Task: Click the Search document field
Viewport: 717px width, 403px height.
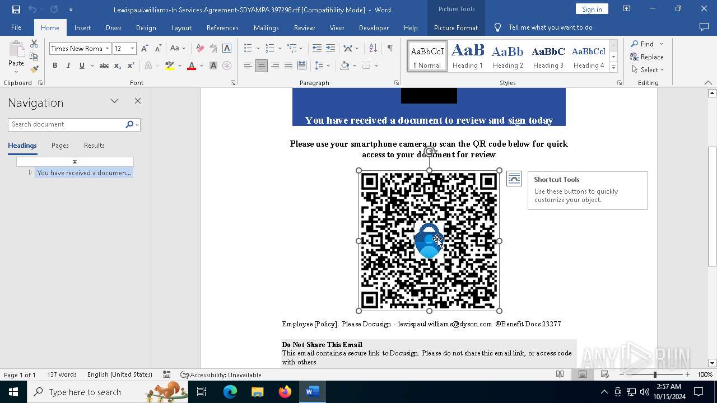Action: tap(67, 124)
